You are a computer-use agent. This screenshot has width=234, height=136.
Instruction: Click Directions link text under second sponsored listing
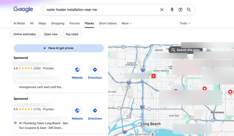click(x=95, y=119)
